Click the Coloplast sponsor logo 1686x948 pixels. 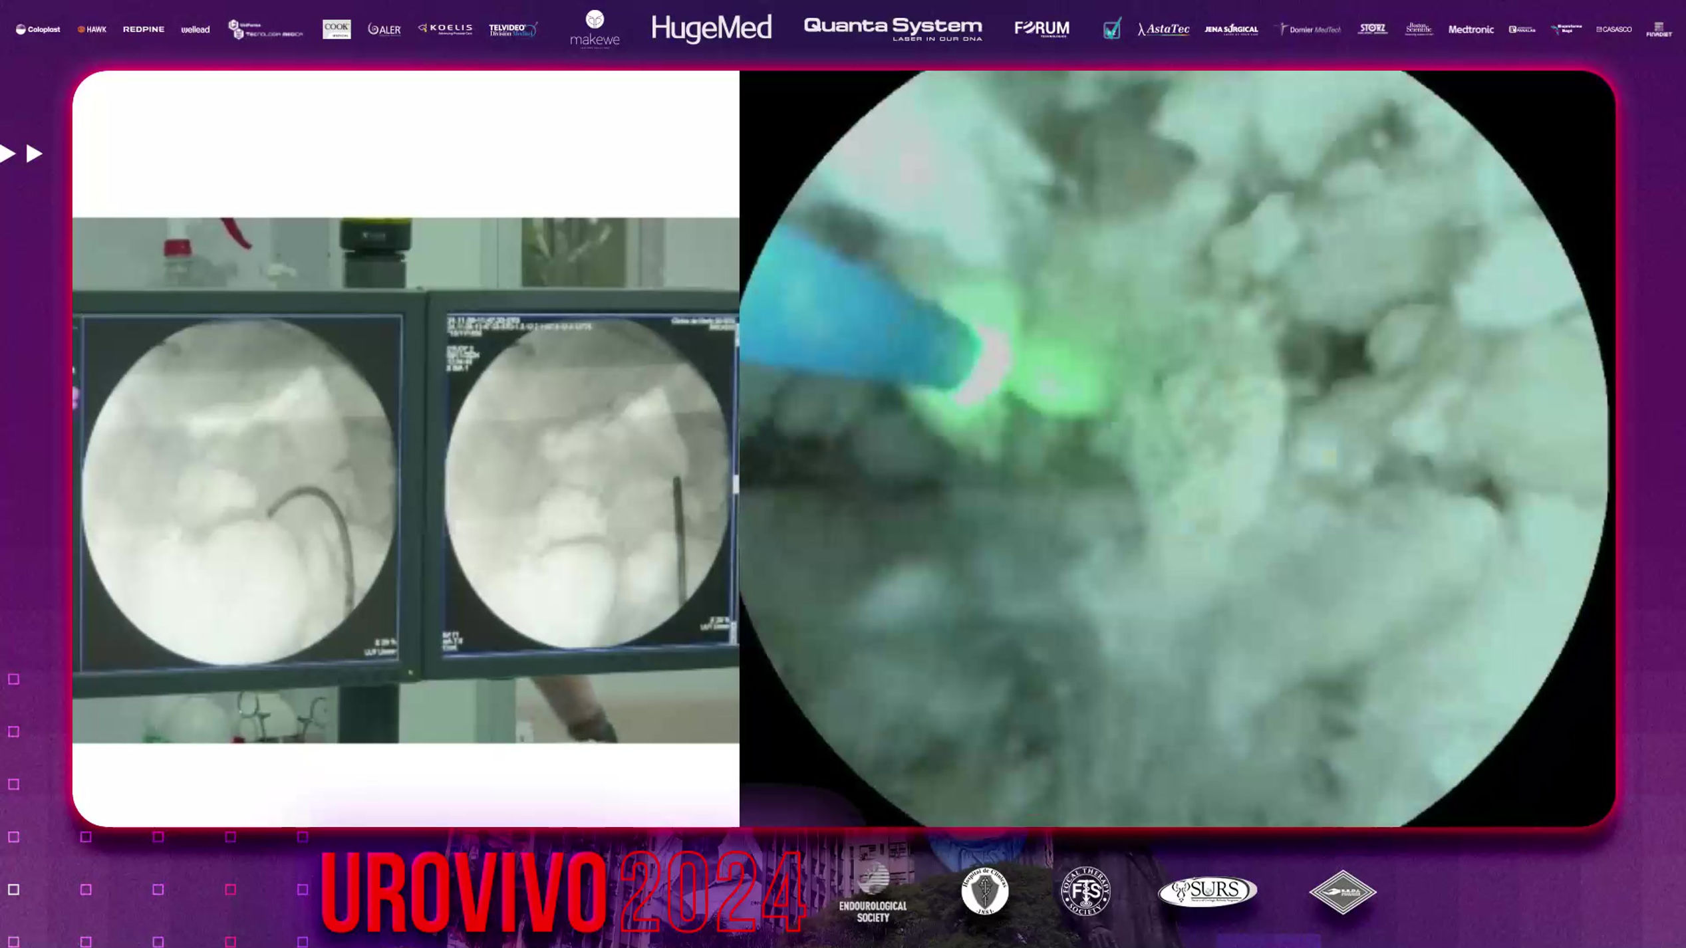coord(38,29)
